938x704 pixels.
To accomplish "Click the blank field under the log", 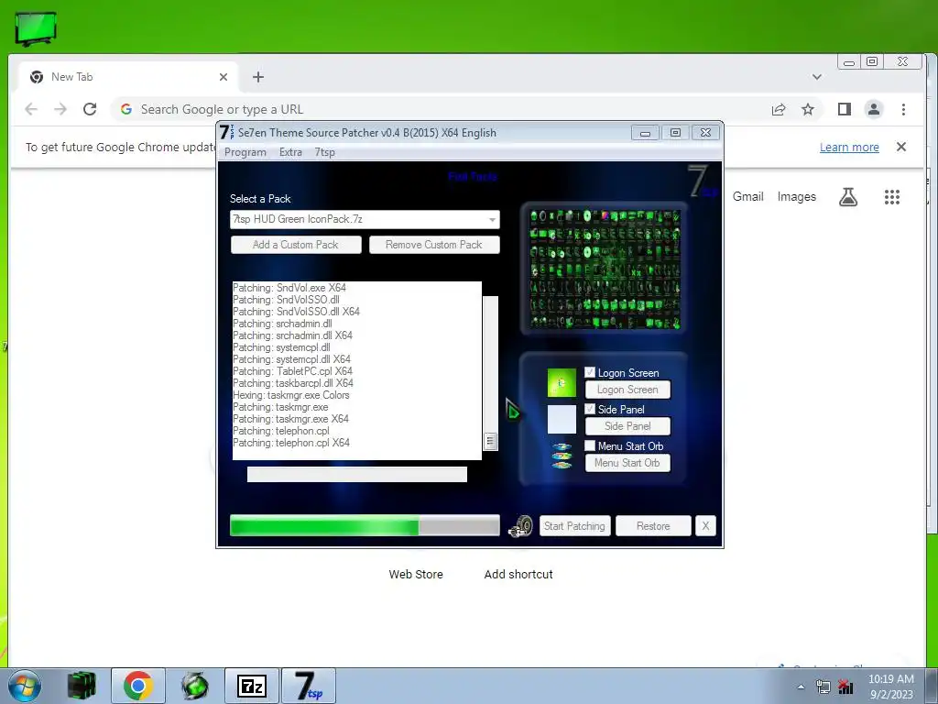I will [357, 475].
